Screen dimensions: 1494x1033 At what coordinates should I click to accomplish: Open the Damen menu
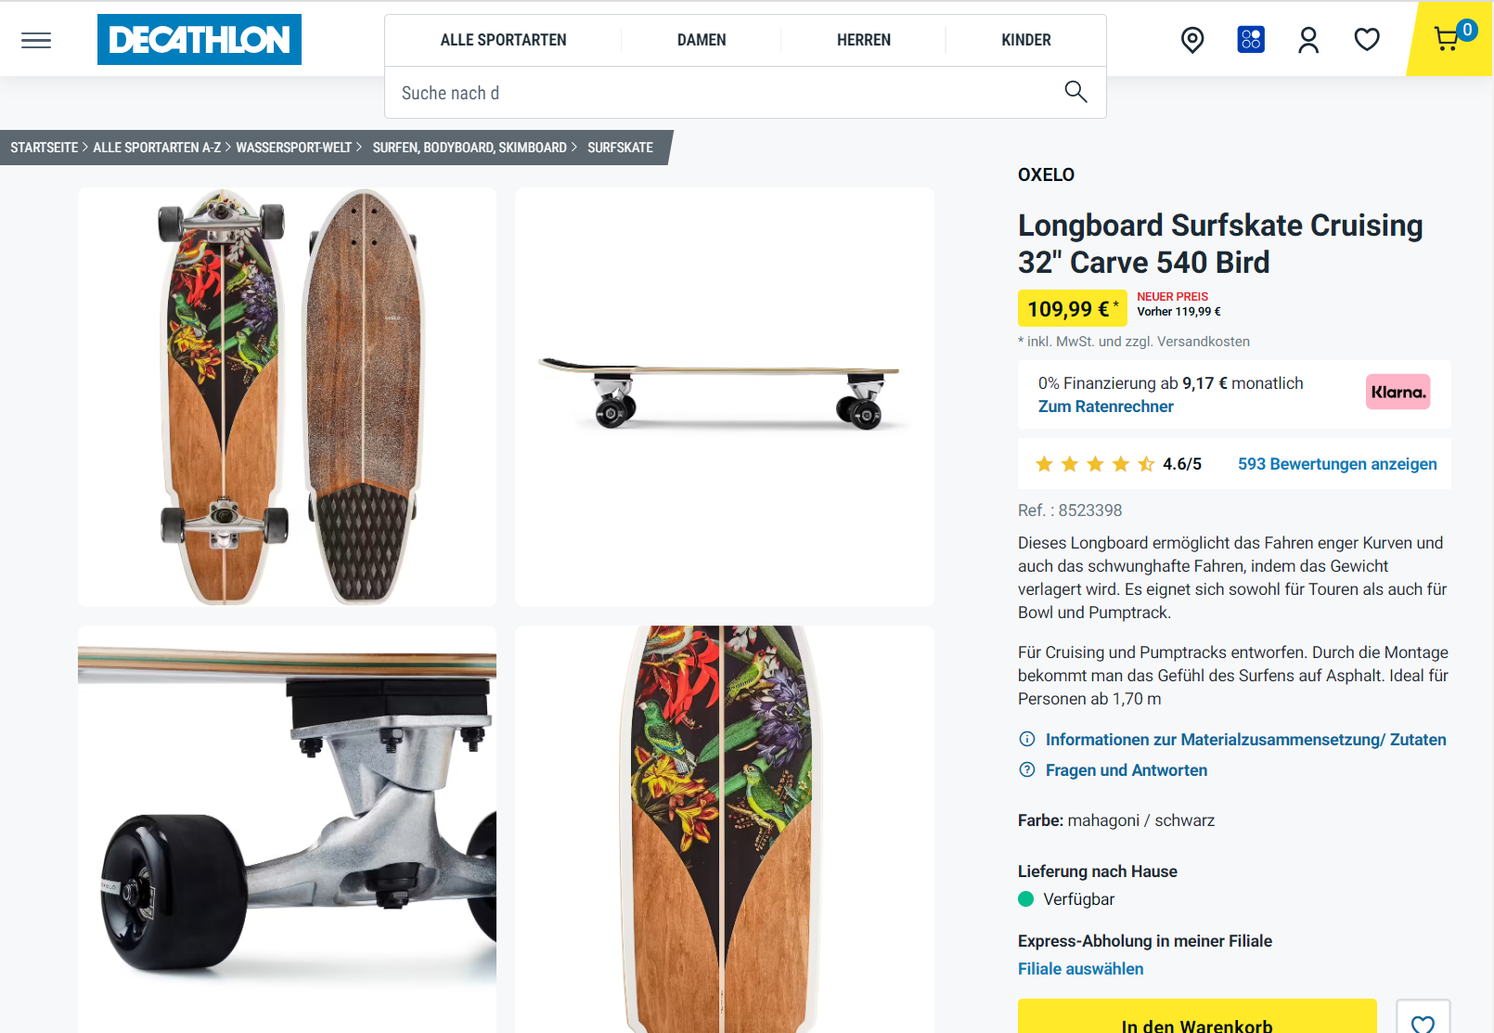[x=702, y=40]
